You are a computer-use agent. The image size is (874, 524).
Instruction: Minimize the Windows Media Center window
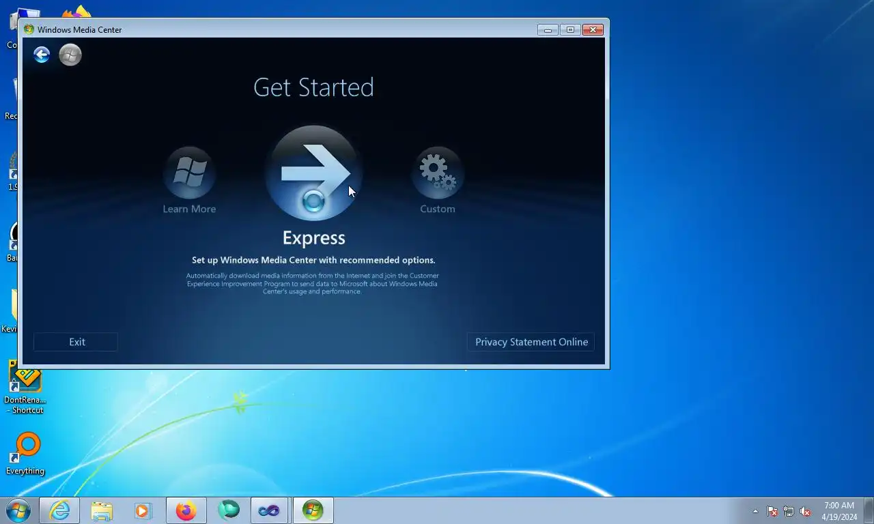pos(548,29)
